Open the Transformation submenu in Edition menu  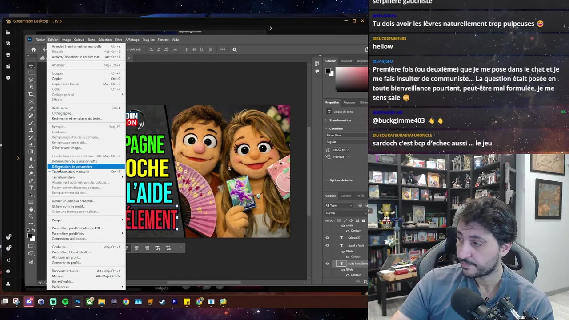pyautogui.click(x=86, y=177)
